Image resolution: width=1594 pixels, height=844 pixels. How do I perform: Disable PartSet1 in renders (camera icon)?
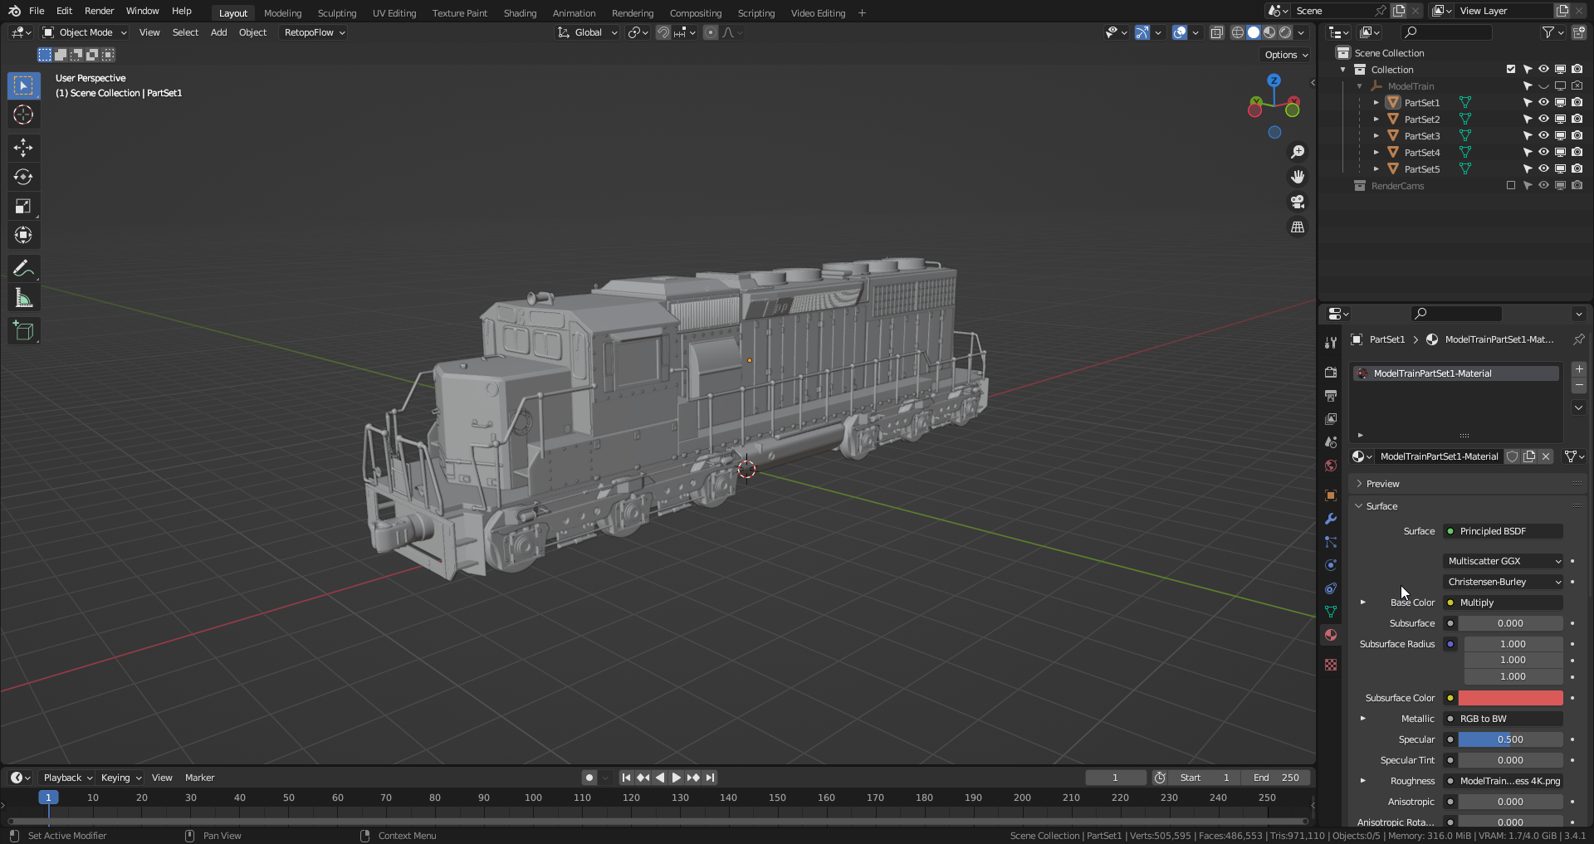1577,102
